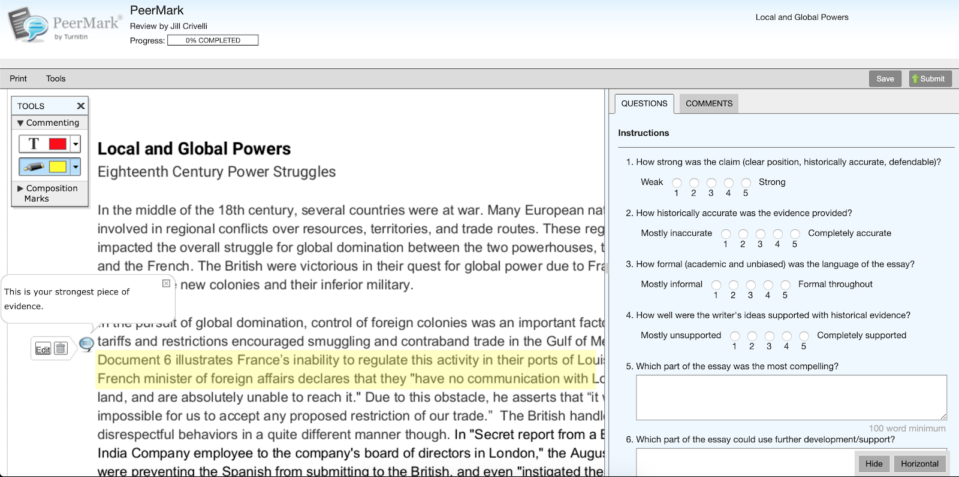Click the 'Local and Global Powers' essay heading
959x477 pixels.
pyautogui.click(x=194, y=149)
